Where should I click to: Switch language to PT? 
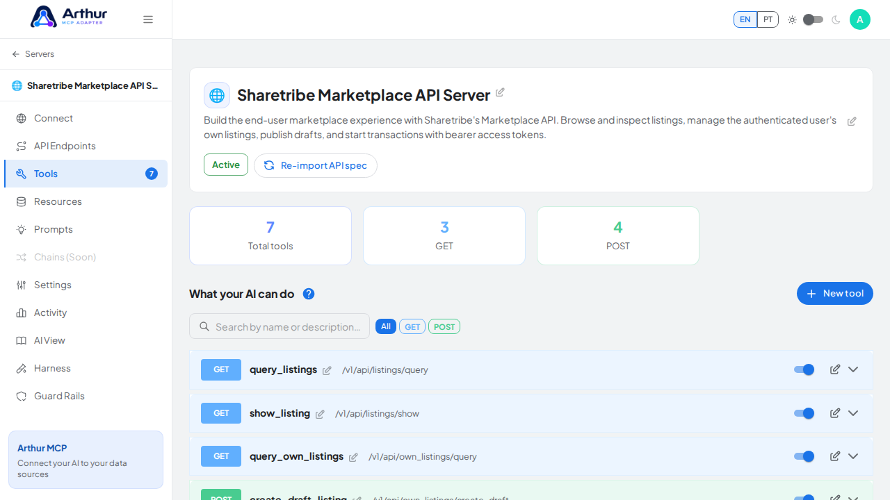(x=768, y=19)
